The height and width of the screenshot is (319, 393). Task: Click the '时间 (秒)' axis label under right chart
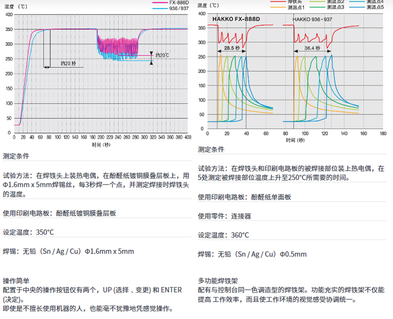[295, 140]
